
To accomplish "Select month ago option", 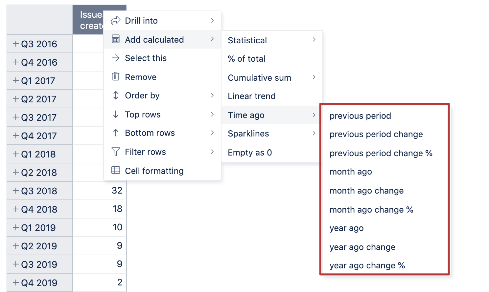I will pos(351,172).
